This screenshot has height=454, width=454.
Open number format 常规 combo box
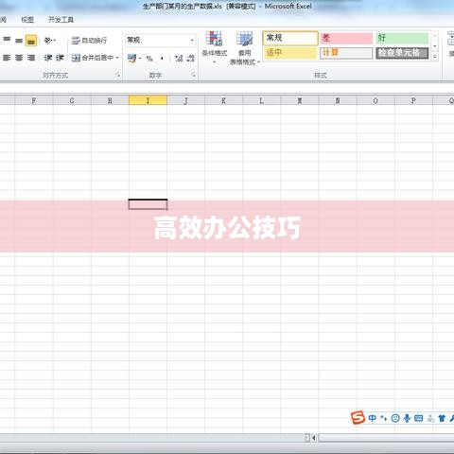tap(160, 40)
